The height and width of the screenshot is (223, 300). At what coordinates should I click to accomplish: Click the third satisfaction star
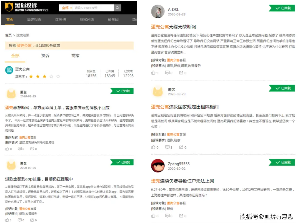pyautogui.click(x=44, y=76)
